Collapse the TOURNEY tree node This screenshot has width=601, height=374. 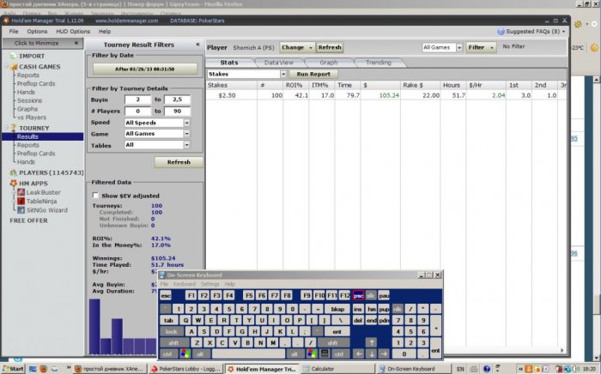6,128
